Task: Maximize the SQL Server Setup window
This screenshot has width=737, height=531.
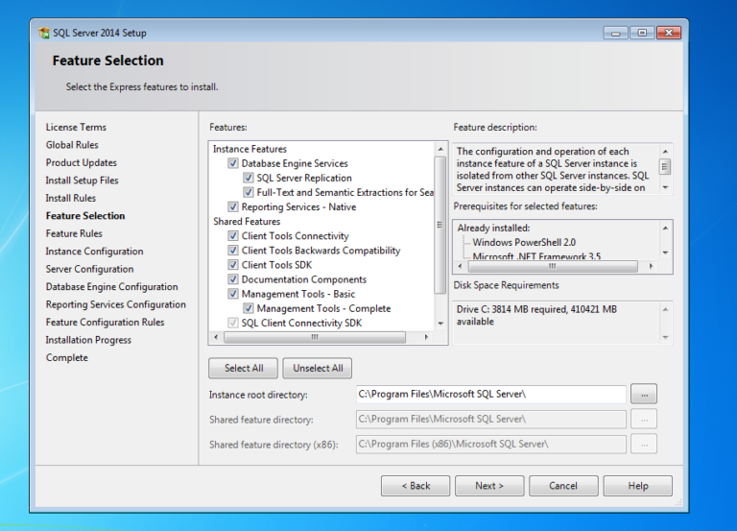Action: click(x=642, y=33)
